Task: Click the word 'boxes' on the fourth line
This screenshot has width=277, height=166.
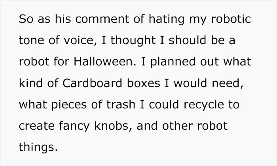Action: [143, 83]
